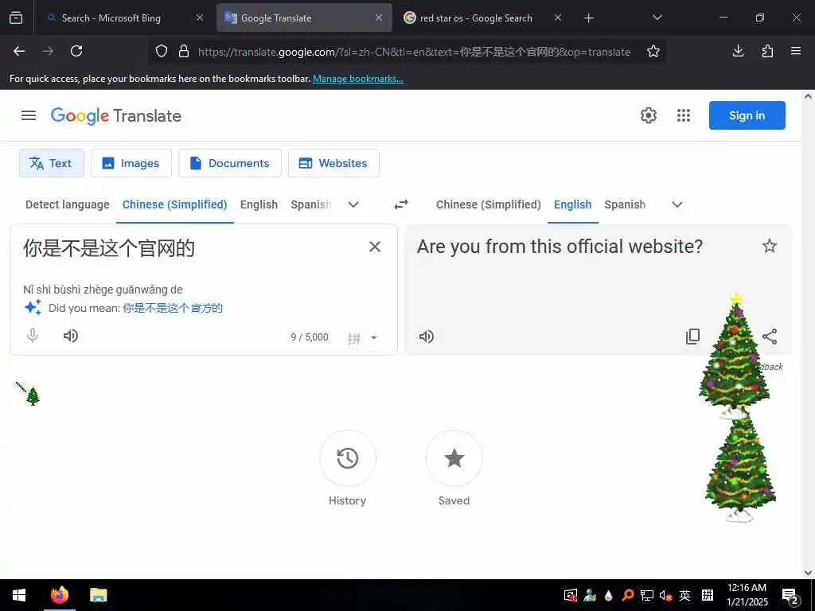Close the Google Translate browser tab
Image resolution: width=815 pixels, height=611 pixels.
point(379,18)
